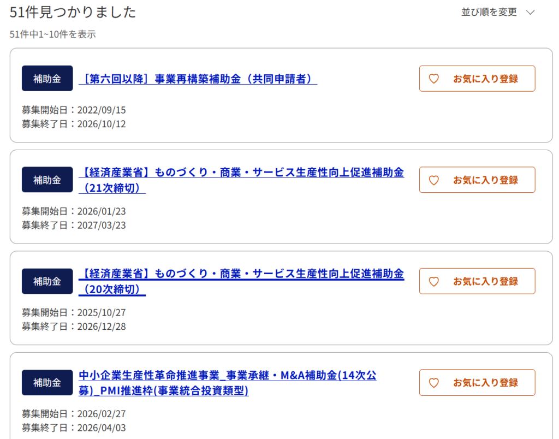Click the 51件見つかりました results heading
Screen dimensions: 559x439
pos(73,12)
